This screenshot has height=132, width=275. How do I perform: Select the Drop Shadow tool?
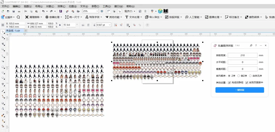pos(3,103)
